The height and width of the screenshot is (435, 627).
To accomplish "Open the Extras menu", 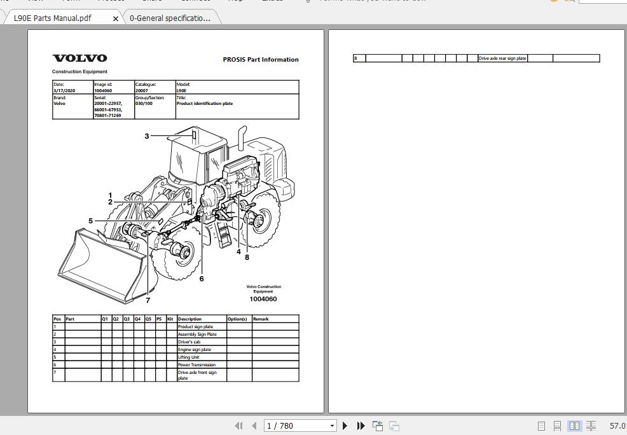I will coord(272,1).
